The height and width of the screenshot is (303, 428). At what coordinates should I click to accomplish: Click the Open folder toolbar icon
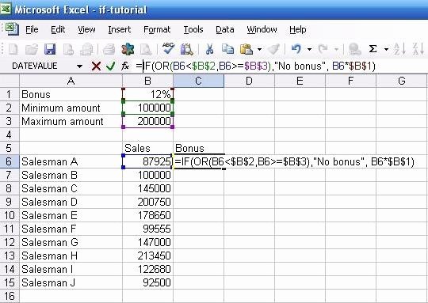click(32, 49)
